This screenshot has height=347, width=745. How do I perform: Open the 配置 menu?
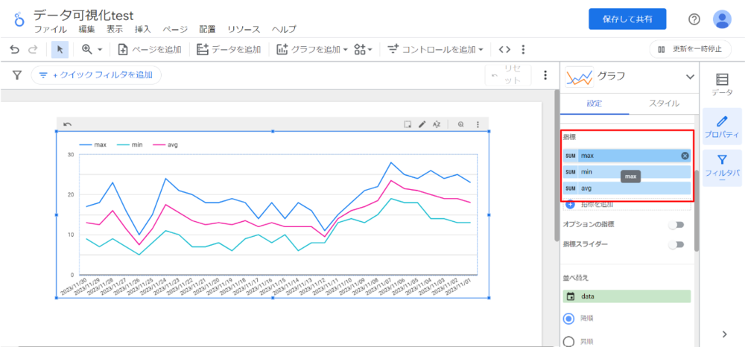click(207, 30)
